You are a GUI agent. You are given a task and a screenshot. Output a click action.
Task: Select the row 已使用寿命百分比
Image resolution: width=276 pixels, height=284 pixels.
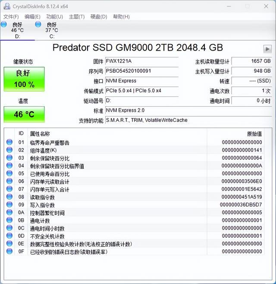(x=134, y=173)
